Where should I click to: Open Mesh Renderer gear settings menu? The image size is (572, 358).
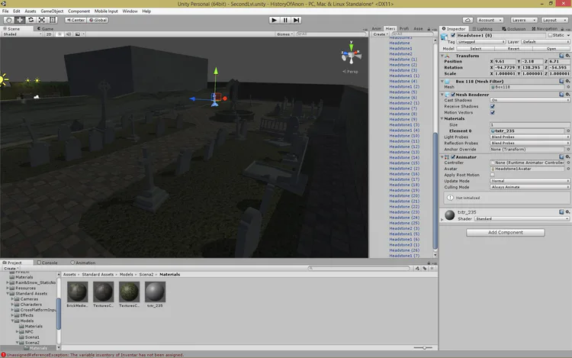pyautogui.click(x=567, y=94)
